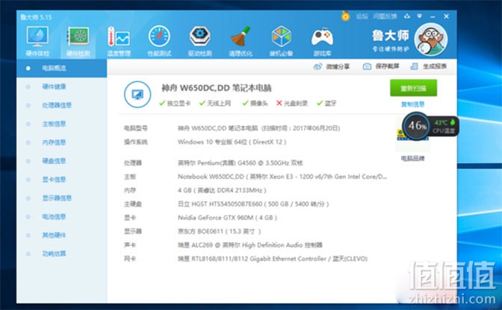Screen dimensions: 502x310
Task: Select 电脑概览 in the sidebar
Action: [x=61, y=68]
